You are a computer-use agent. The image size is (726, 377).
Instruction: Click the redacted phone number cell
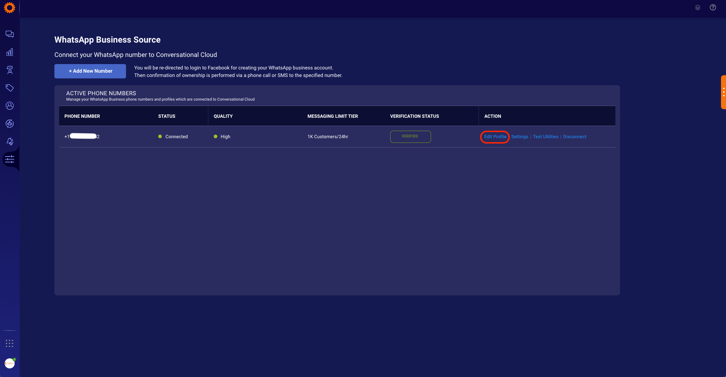[x=82, y=136]
